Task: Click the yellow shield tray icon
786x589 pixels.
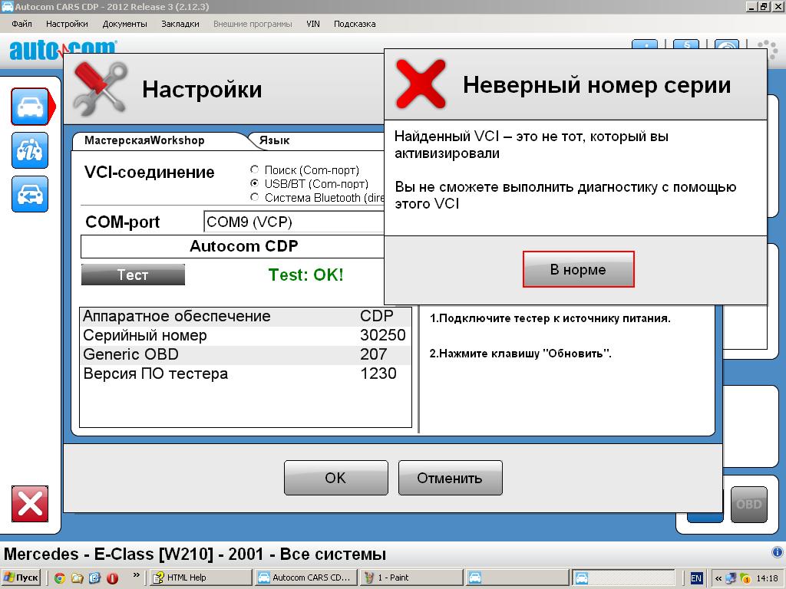Action: pyautogui.click(x=745, y=578)
